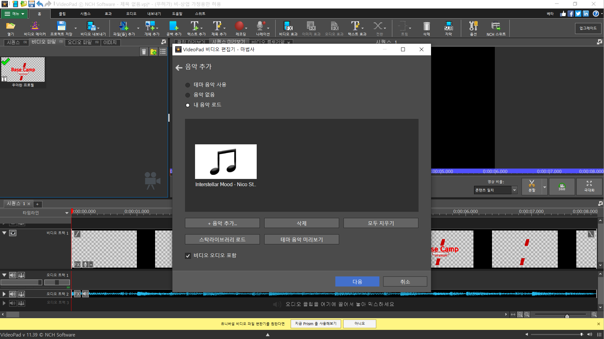604x339 pixels.
Task: Toggle the 360 view icon
Action: pyautogui.click(x=562, y=186)
